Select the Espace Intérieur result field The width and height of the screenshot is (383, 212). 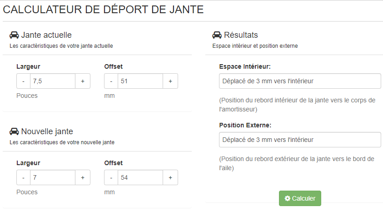tap(300, 81)
